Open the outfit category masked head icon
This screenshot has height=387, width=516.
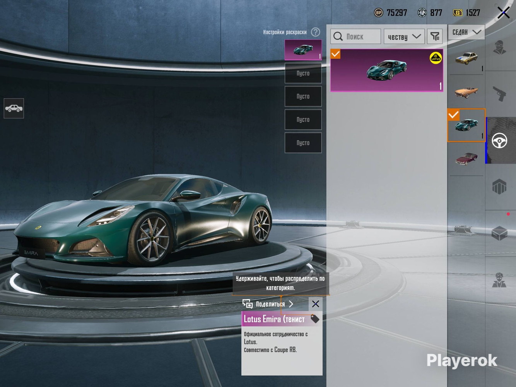click(500, 48)
